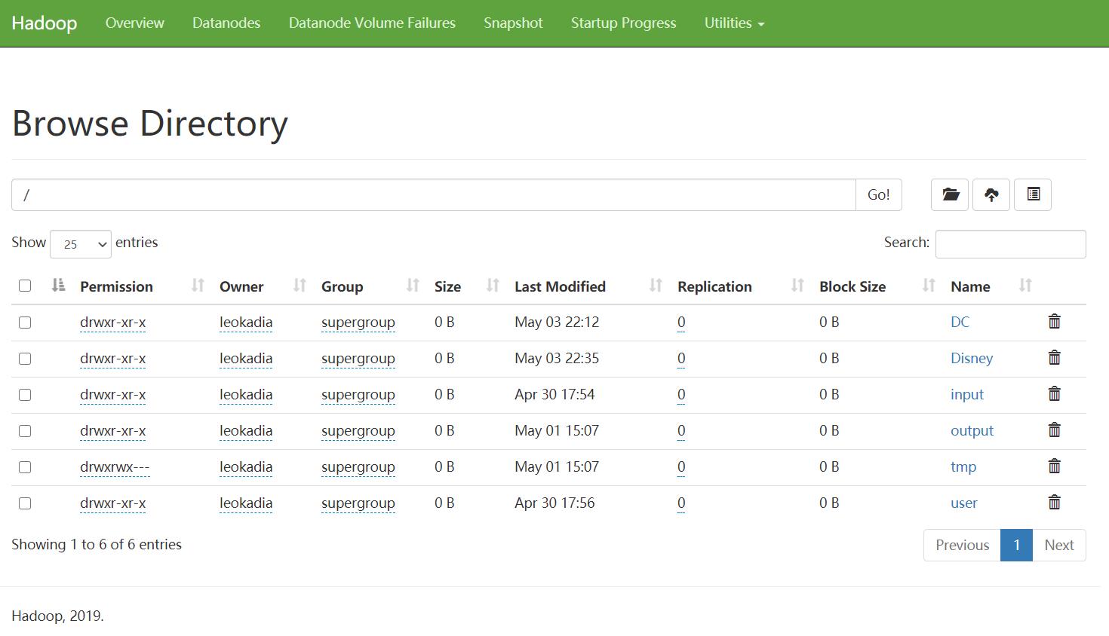Open the output directory link

[972, 430]
